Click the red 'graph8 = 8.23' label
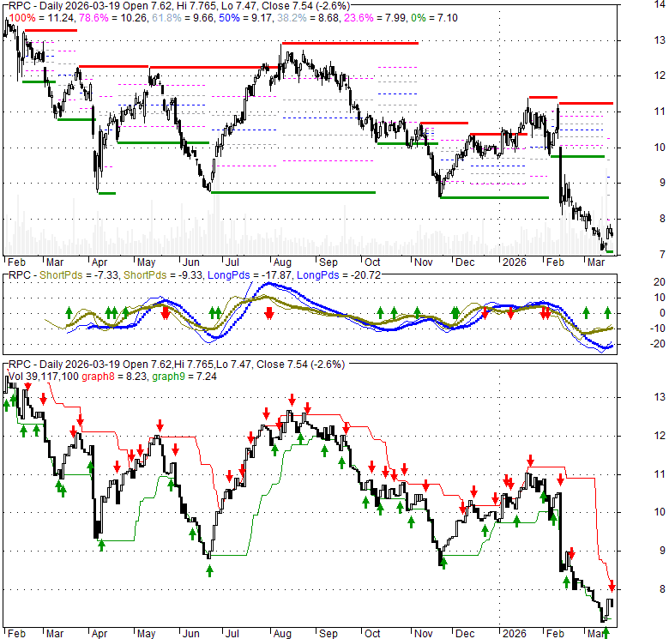This screenshot has width=669, height=639. click(x=114, y=377)
